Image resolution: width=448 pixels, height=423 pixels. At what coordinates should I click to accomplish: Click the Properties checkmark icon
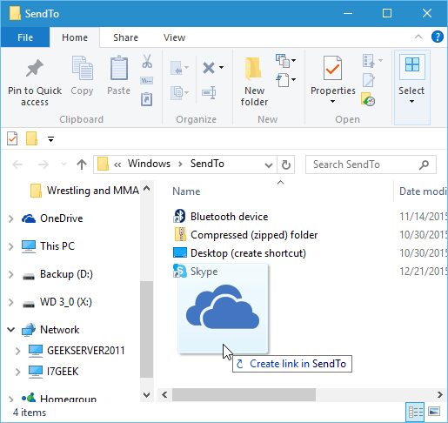tap(332, 68)
